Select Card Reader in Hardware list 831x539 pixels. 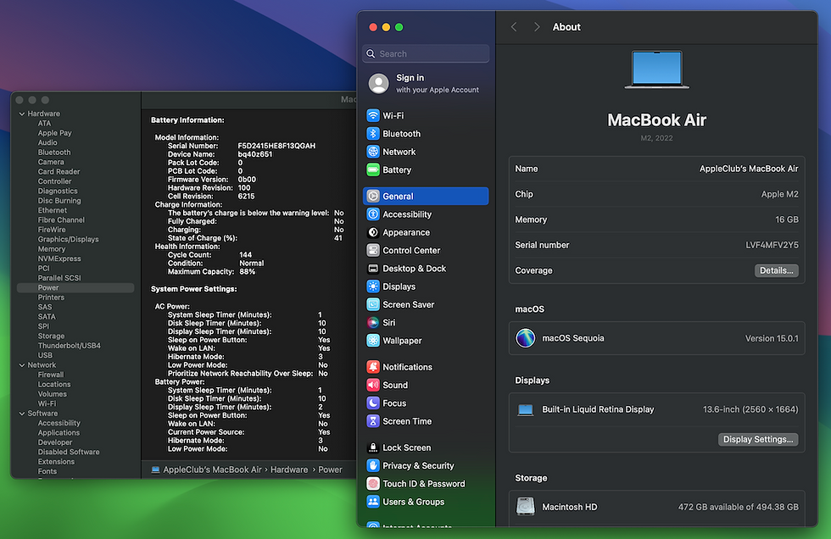[59, 171]
